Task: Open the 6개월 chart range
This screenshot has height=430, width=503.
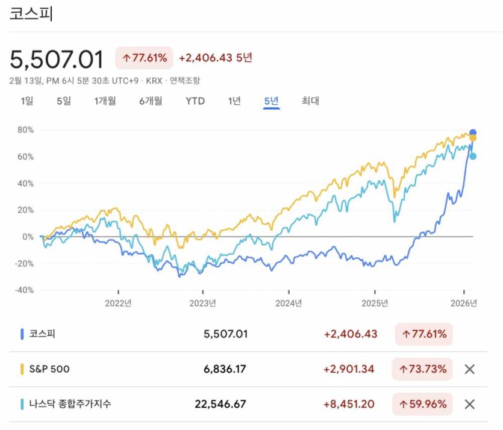Action: (x=151, y=101)
